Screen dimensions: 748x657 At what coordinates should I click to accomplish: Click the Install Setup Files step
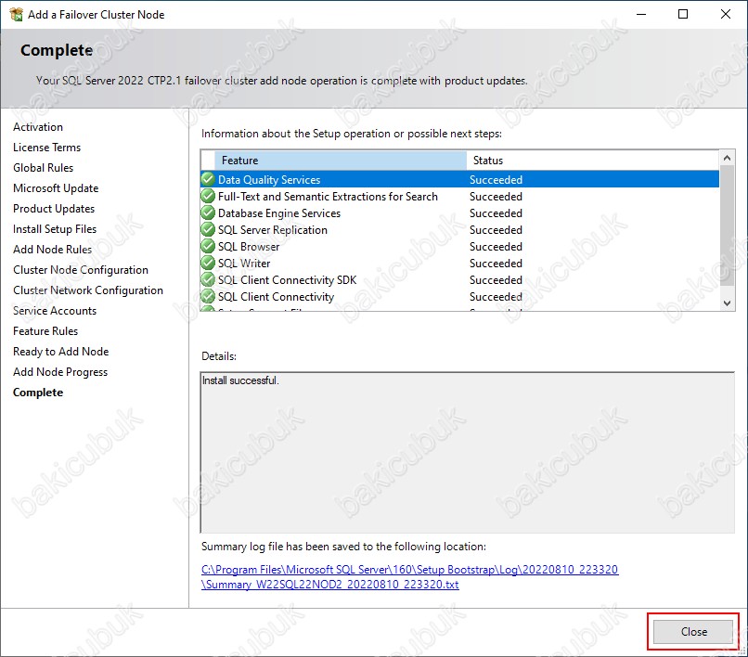[x=55, y=229]
